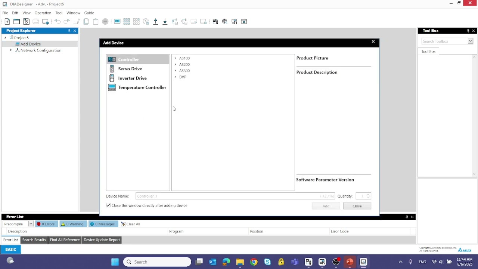
Task: Click the Add Device icon in Project Explorer
Action: (17, 44)
